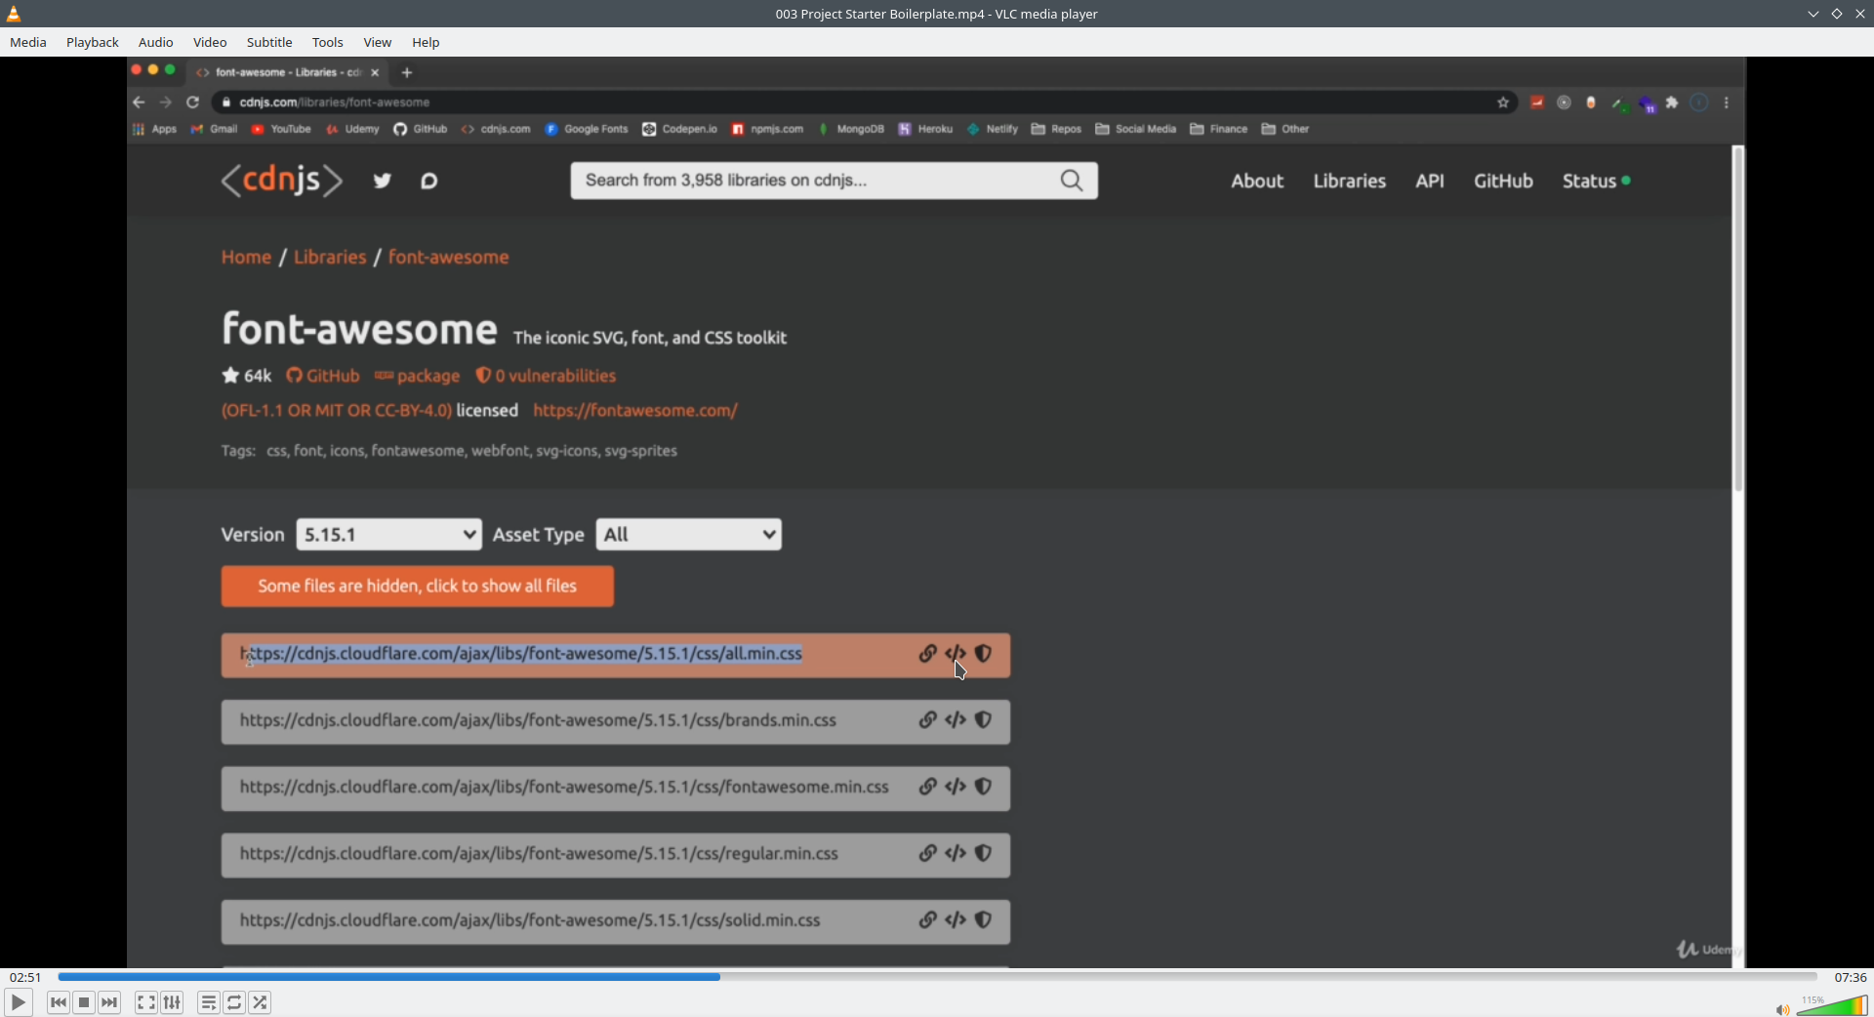Copy URL icon for solid.min.css
The image size is (1874, 1017).
[x=928, y=919]
